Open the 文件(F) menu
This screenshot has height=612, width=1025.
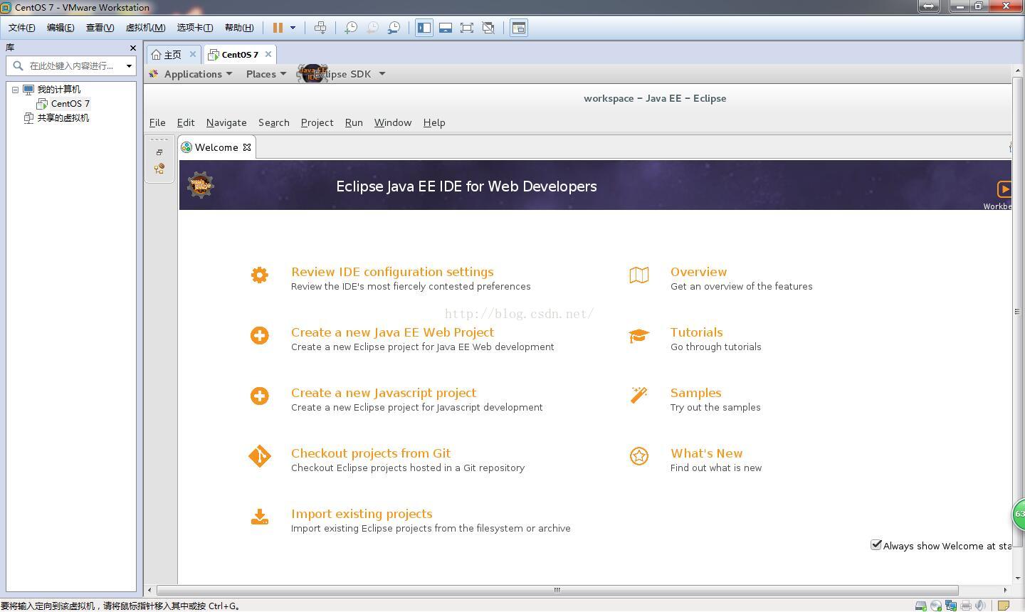[22, 28]
